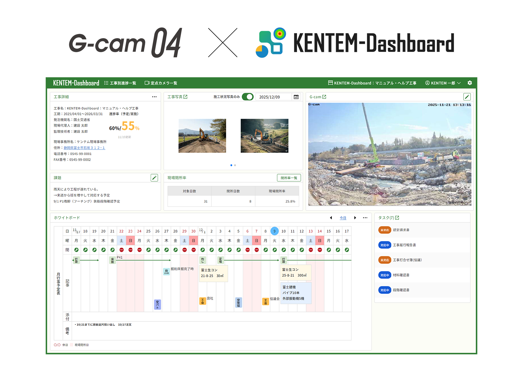Image resolution: width=523 pixels, height=370 pixels.
Task: Click edit pencil in the G-cam panel
Action: [467, 97]
